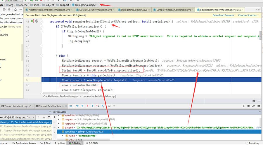Click the Step Over debugger icon

(x=77, y=106)
